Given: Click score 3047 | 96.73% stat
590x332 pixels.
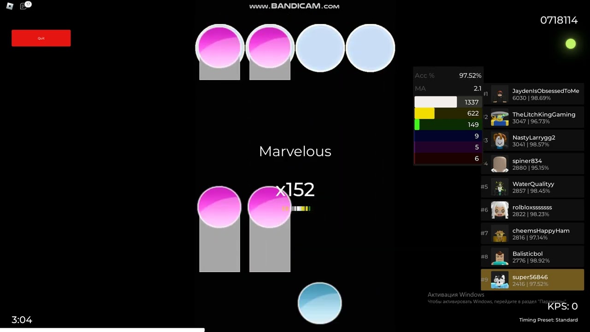Looking at the screenshot, I should click(531, 122).
